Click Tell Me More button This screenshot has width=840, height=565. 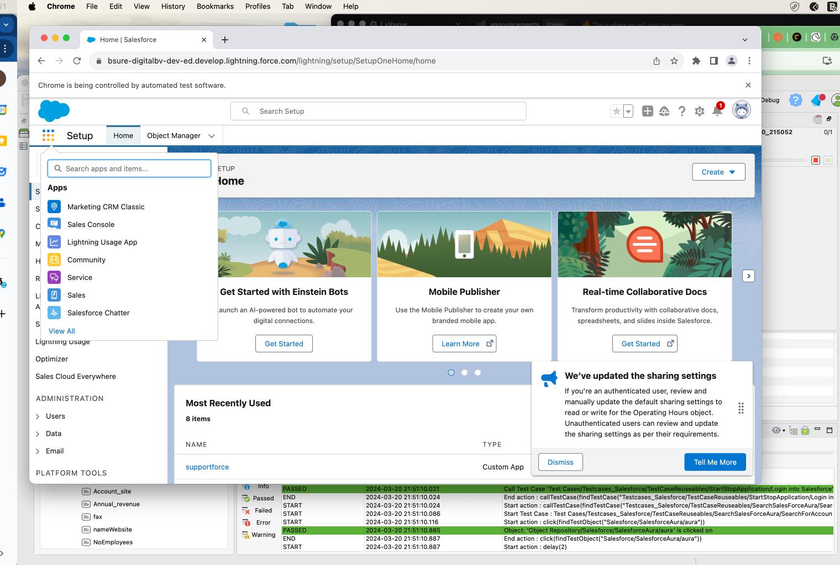point(715,462)
